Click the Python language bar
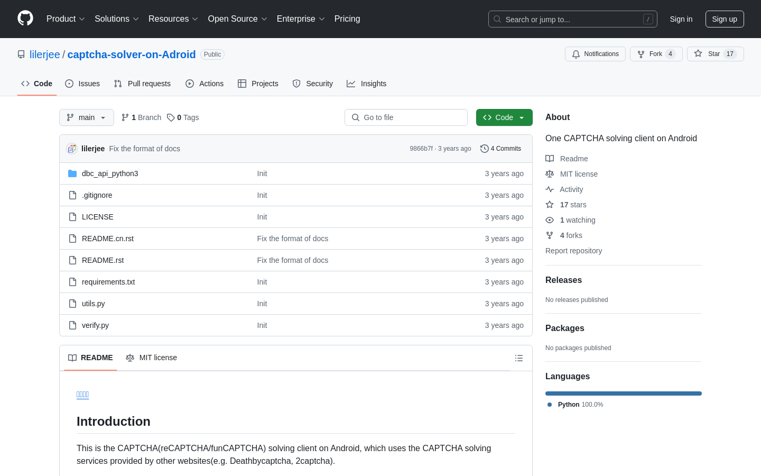 point(624,393)
